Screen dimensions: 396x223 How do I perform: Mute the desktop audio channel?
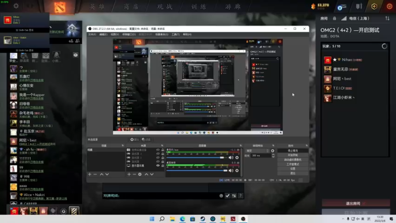click(x=231, y=170)
